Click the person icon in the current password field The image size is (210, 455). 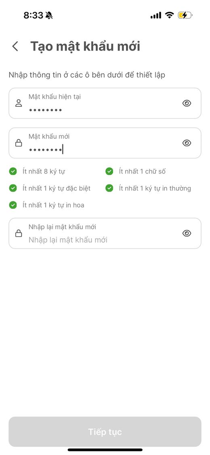point(19,103)
